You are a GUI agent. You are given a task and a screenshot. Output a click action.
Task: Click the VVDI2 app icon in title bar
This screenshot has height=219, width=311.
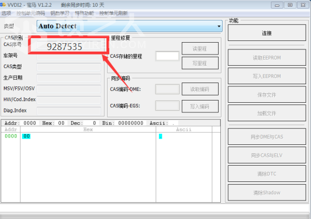coord(3,4)
